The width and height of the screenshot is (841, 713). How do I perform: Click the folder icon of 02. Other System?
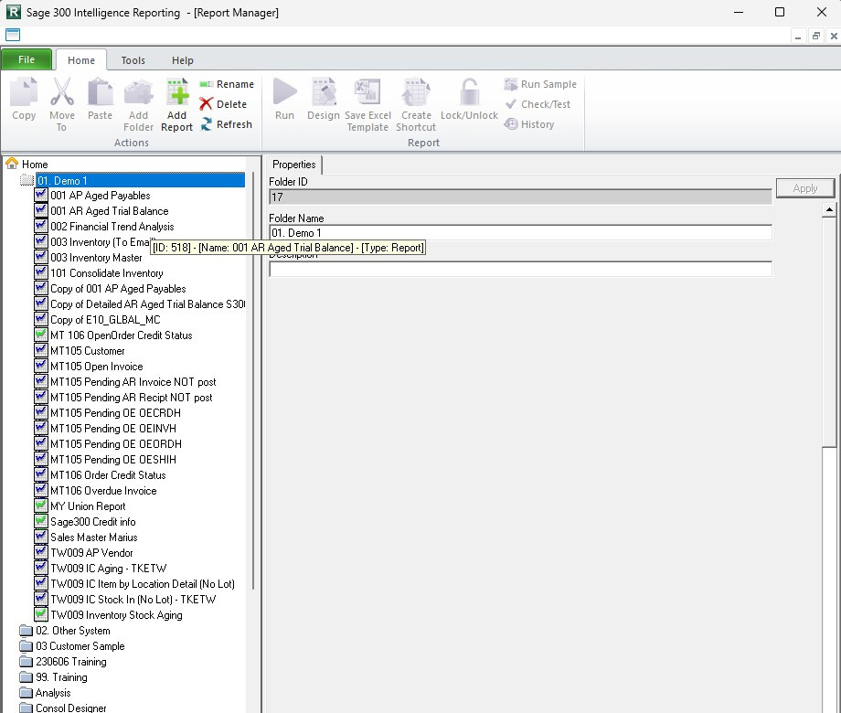[26, 631]
